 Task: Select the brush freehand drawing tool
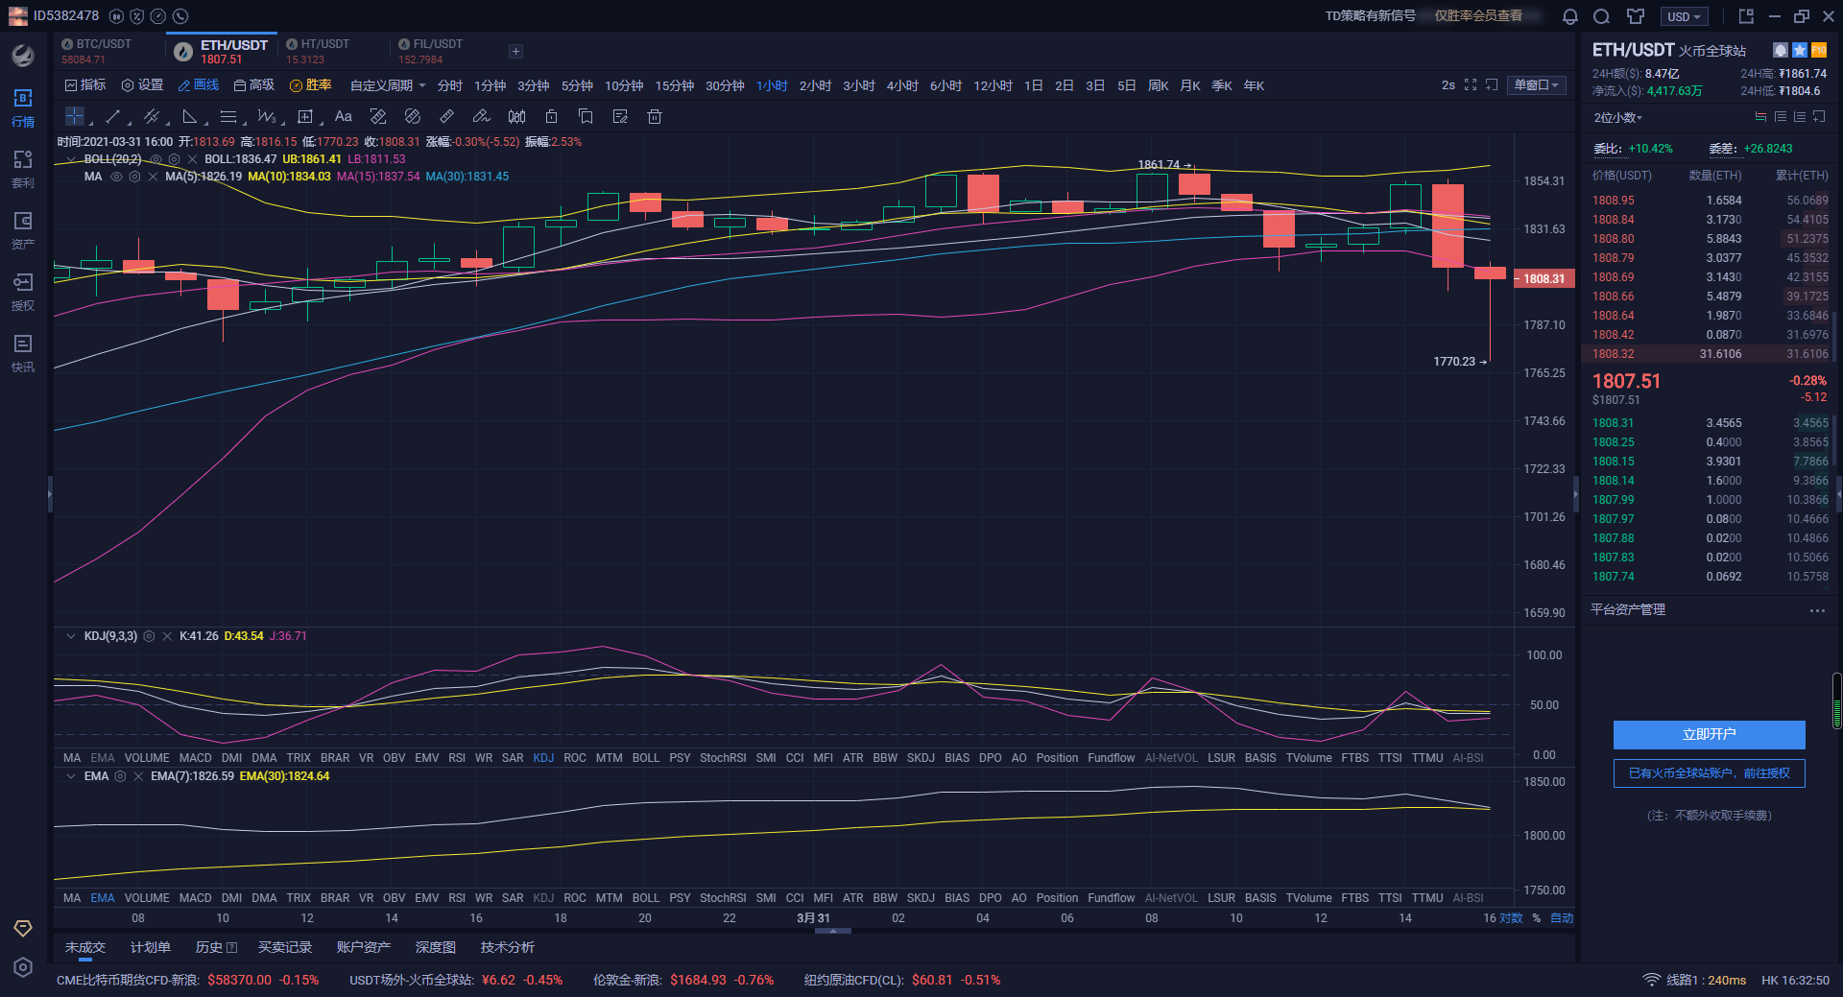coord(481,116)
